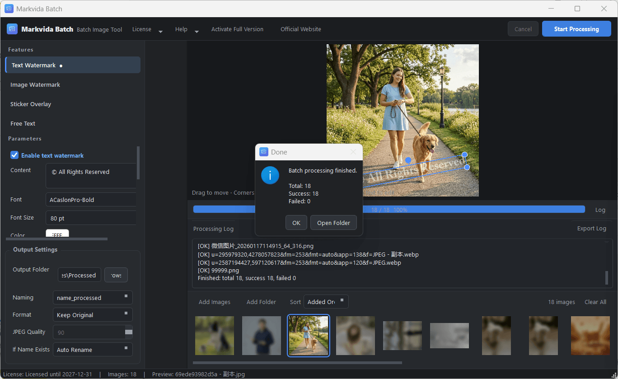Click the Markvida Batch logo icon in toolbar
This screenshot has height=379, width=618.
click(x=12, y=29)
